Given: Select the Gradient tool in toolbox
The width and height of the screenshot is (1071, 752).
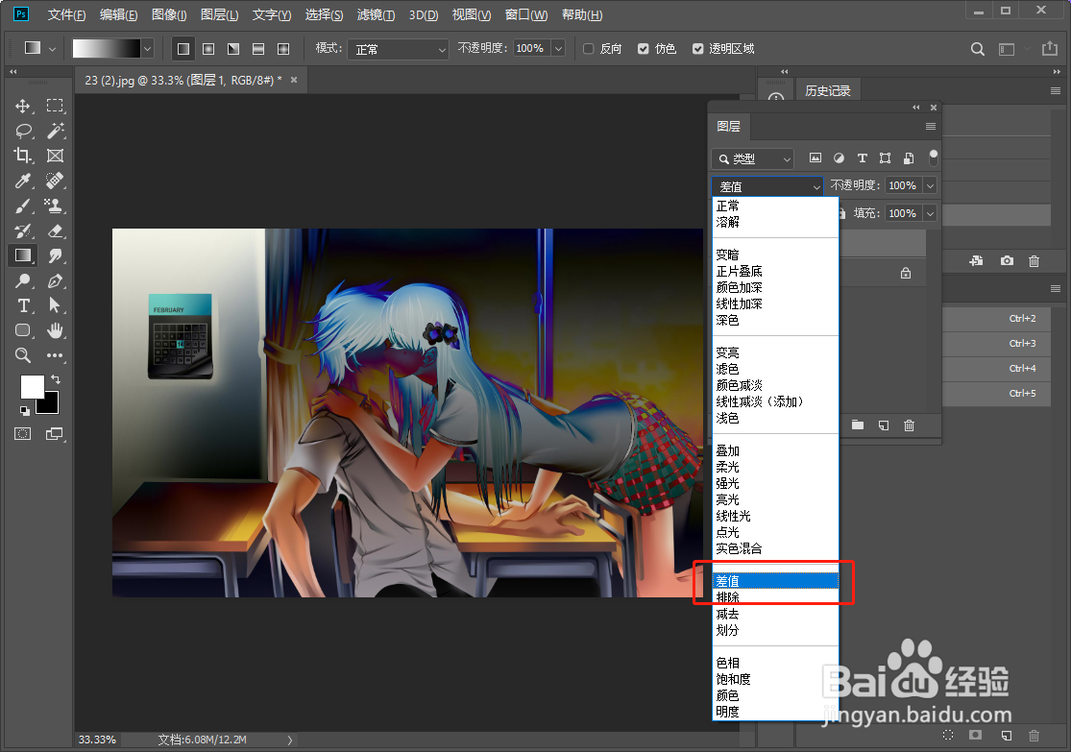Looking at the screenshot, I should 23,255.
